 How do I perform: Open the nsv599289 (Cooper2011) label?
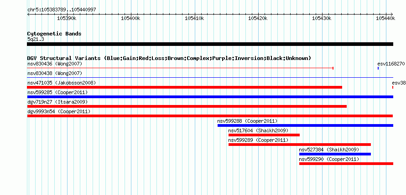(258, 140)
